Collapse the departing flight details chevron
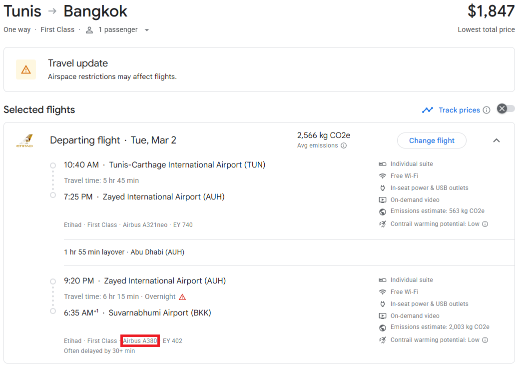 (496, 140)
